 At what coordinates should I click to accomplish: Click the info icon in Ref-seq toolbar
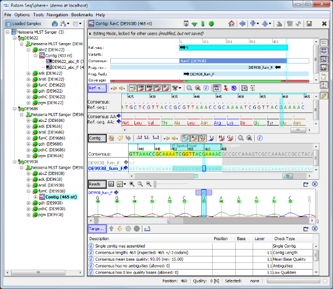(206, 88)
